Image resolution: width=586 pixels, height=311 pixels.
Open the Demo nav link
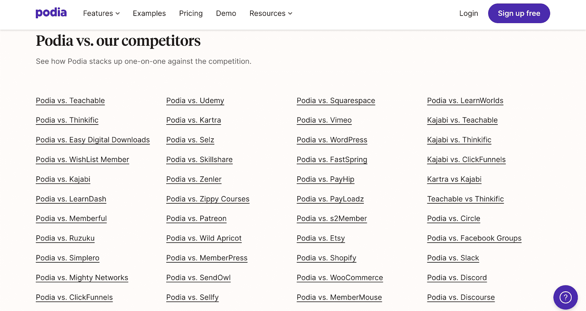pos(226,14)
